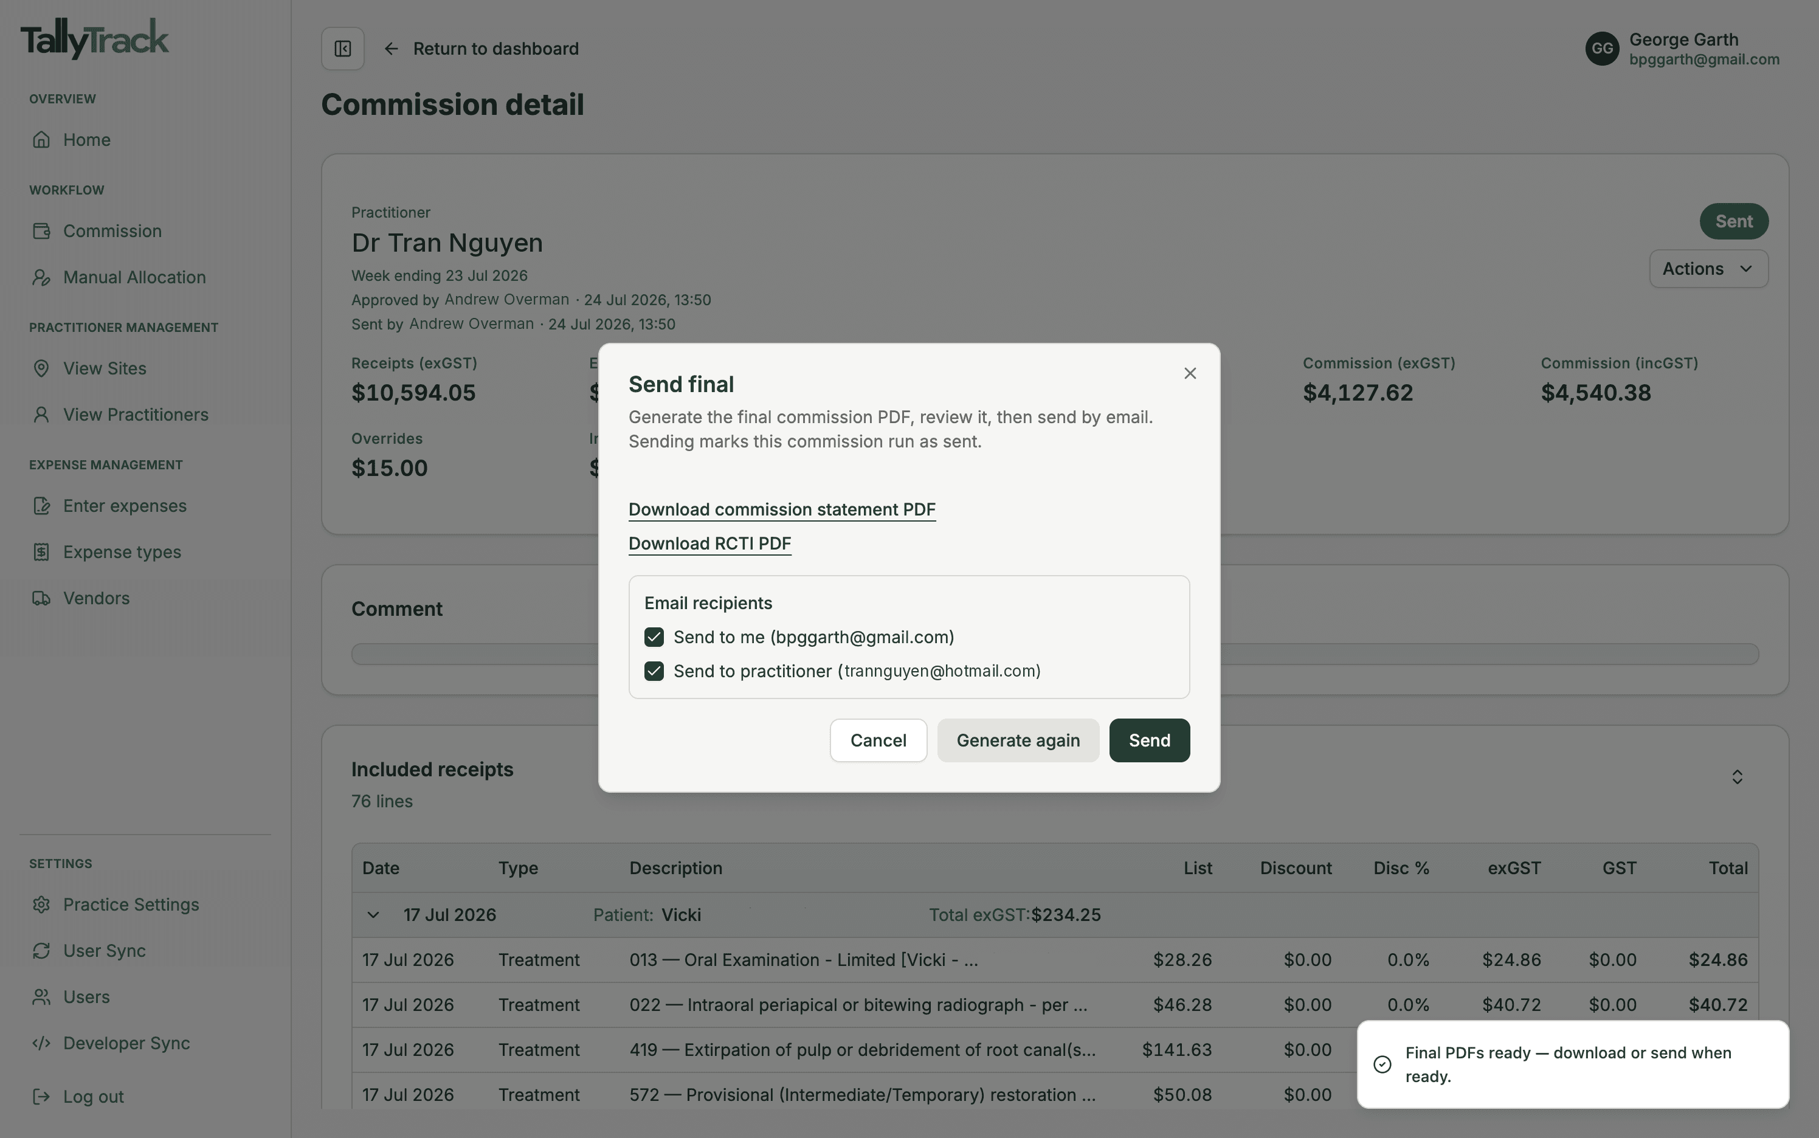The image size is (1819, 1138).
Task: Click the Enter expenses edit icon
Action: click(x=41, y=506)
